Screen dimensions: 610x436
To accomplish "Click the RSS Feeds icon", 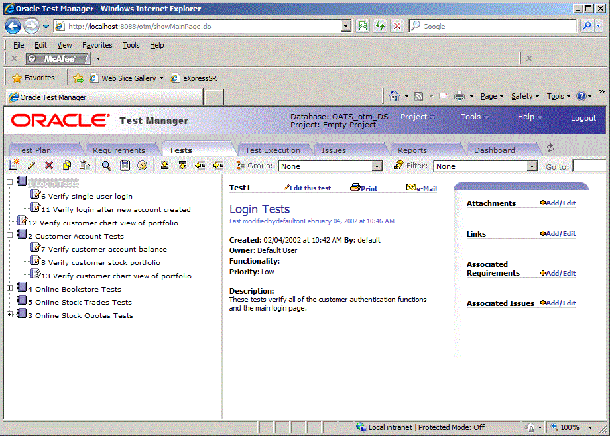I will coord(418,97).
